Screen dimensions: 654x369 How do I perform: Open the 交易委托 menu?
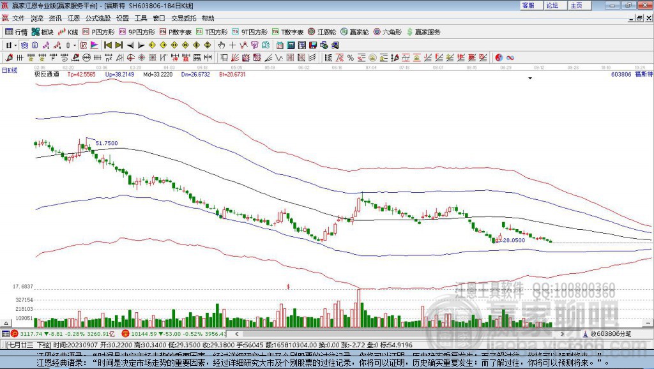pos(183,19)
